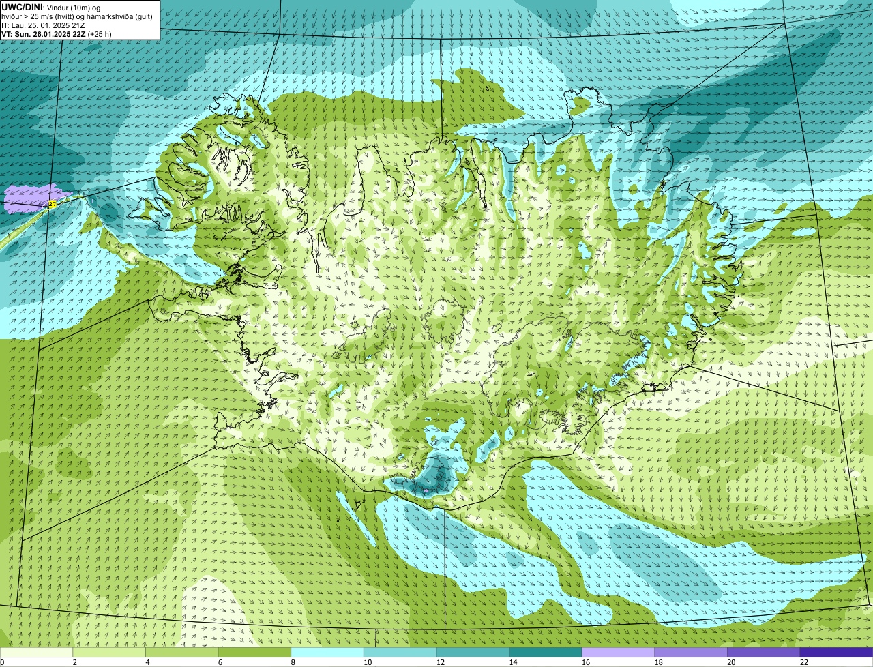The image size is (873, 667).
Task: Click the yellow 27 peak gust marker
Action: pyautogui.click(x=53, y=204)
